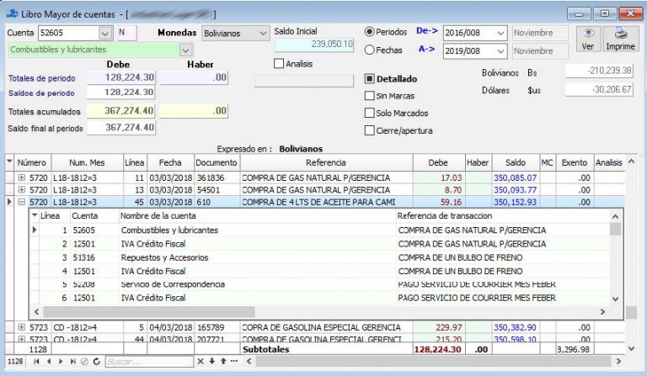Click the N field beside Cuenta

(x=126, y=33)
